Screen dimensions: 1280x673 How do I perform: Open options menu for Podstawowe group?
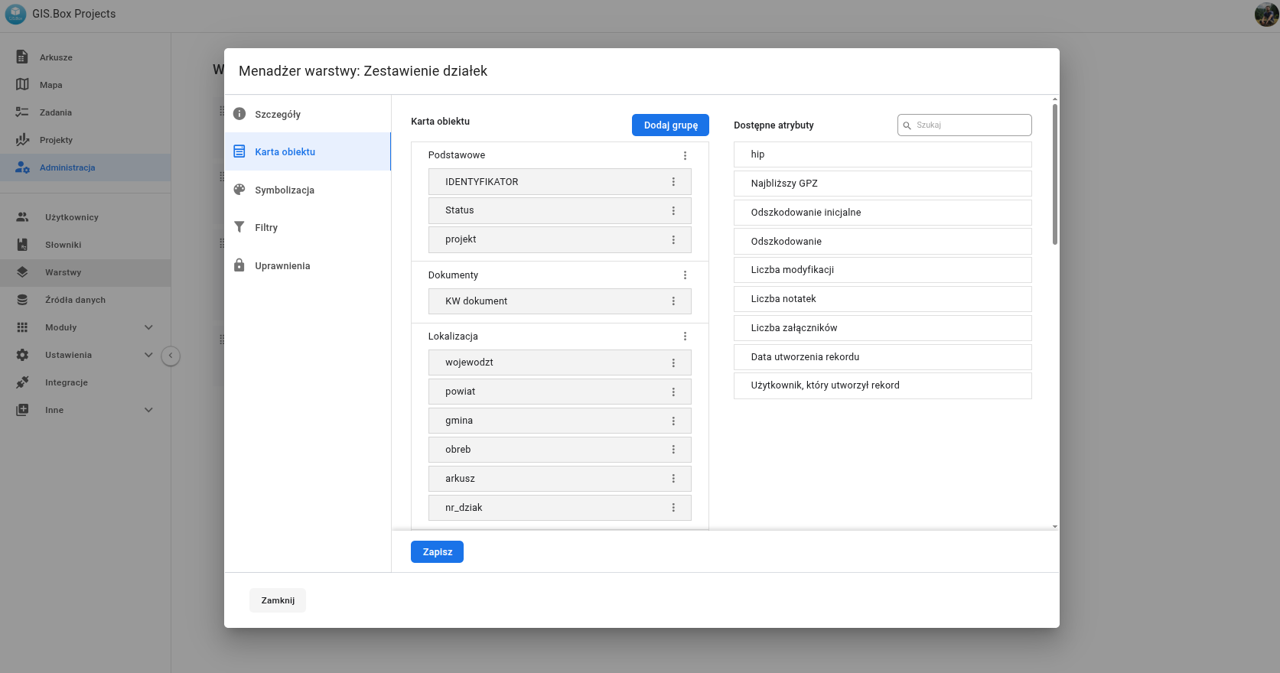point(685,155)
